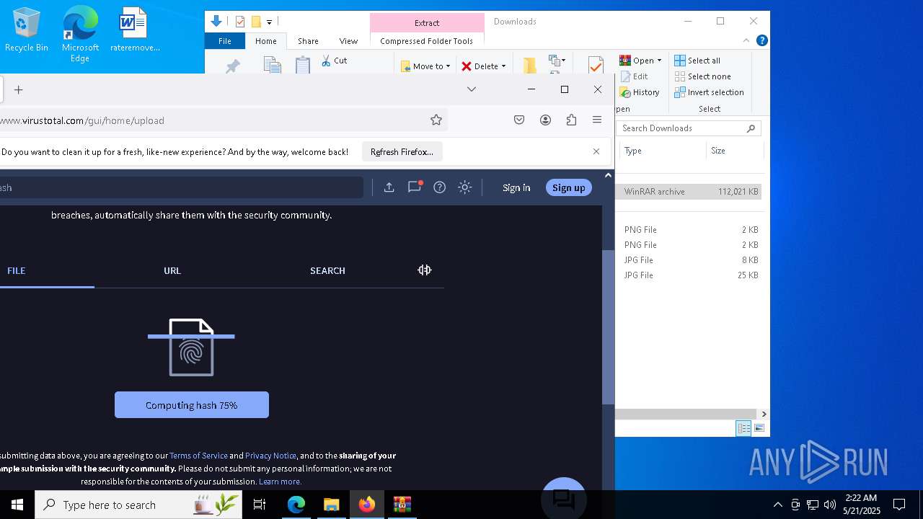Sort by the Size column header

(733, 151)
